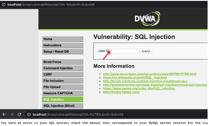Go to Setup / Reset DB
209x126 pixels.
(x=63, y=51)
